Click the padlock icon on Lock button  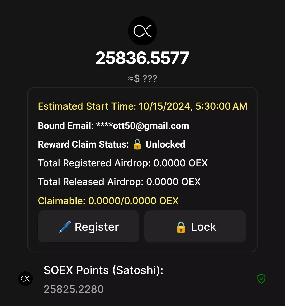click(181, 227)
